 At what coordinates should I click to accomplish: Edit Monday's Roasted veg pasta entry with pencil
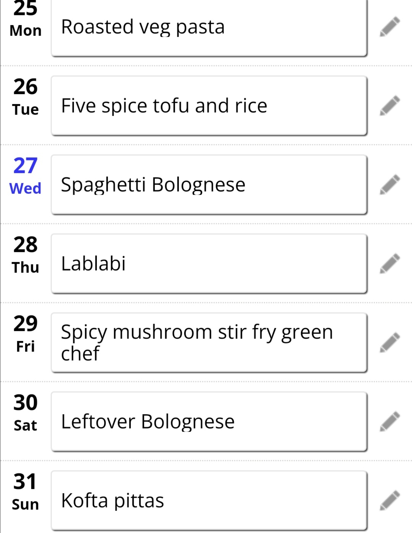click(x=389, y=27)
